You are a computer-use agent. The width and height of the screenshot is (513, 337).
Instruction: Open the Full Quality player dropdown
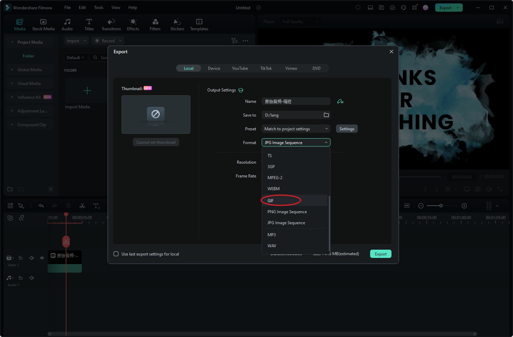pyautogui.click(x=300, y=21)
